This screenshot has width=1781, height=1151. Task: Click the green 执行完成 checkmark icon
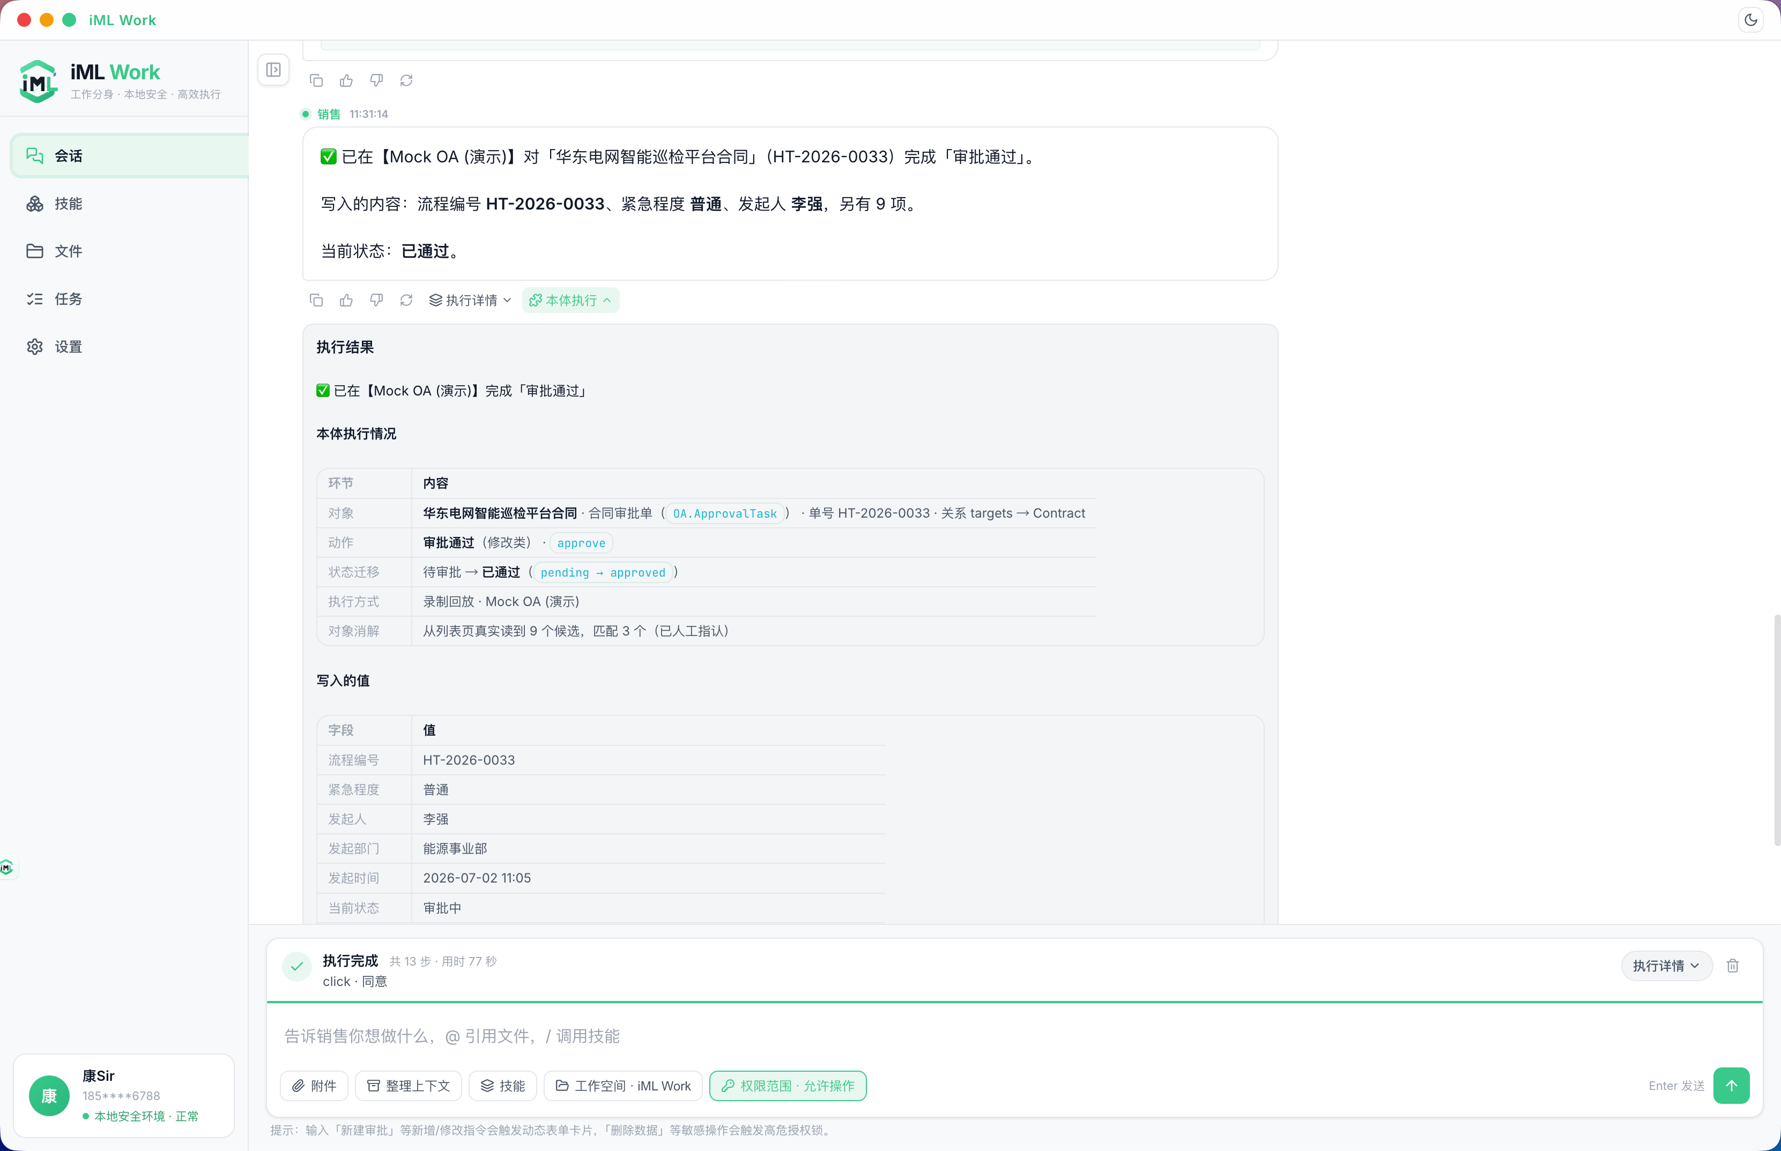click(297, 966)
